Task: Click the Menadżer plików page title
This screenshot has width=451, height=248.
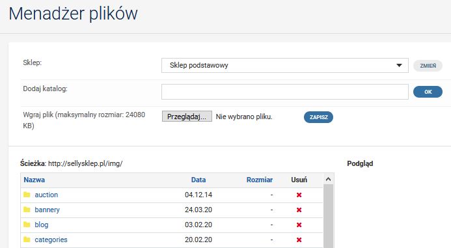Action: (73, 14)
